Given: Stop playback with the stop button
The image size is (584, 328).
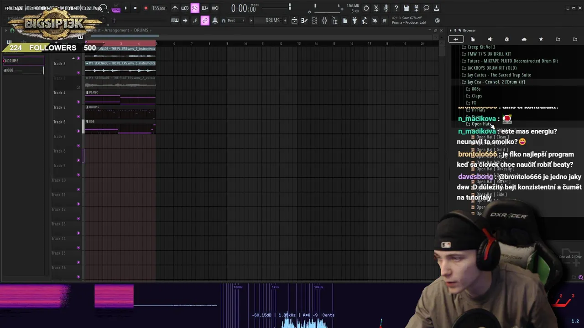Looking at the screenshot, I should click(135, 8).
